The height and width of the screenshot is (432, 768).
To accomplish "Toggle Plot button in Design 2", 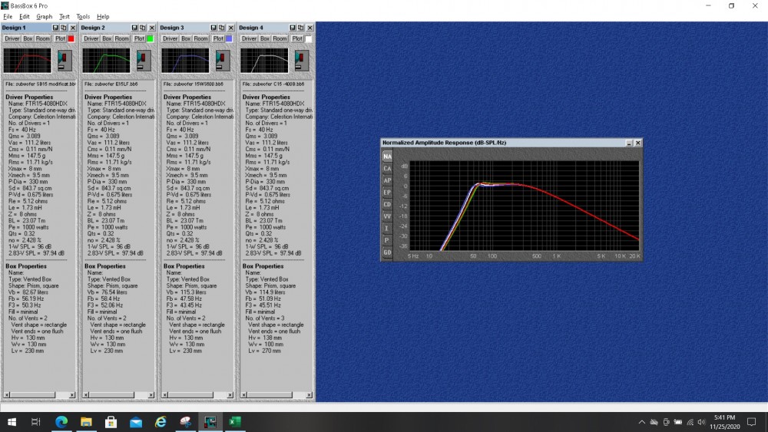I will pos(139,38).
